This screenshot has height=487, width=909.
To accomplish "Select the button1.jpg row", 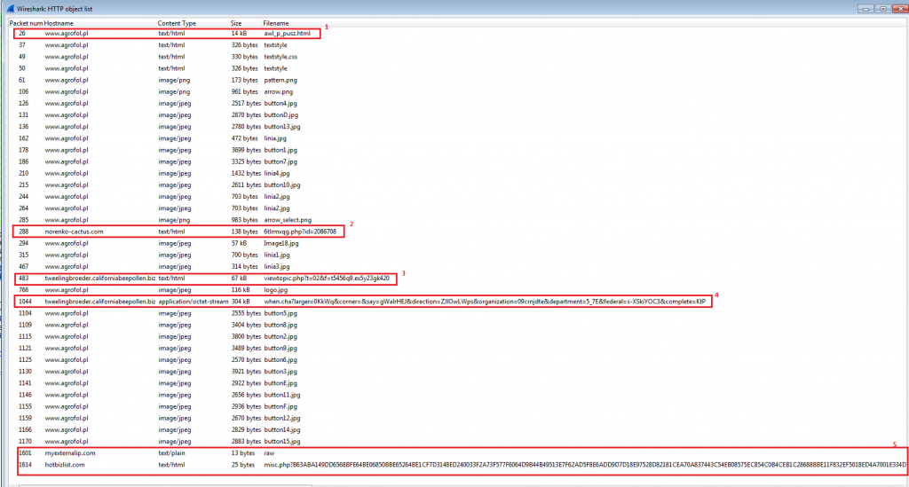I will (x=458, y=150).
